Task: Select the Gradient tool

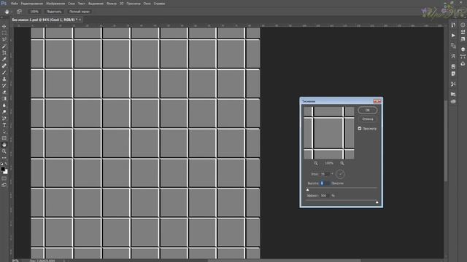Action: point(4,99)
